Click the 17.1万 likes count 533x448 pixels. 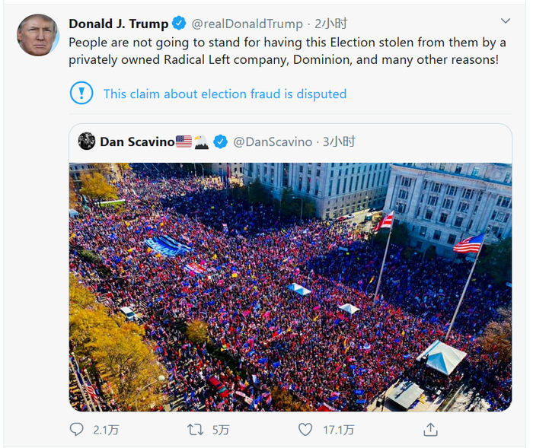[x=338, y=430]
